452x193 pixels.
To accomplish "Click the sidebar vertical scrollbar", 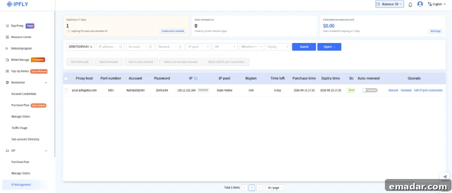I will pos(55,83).
